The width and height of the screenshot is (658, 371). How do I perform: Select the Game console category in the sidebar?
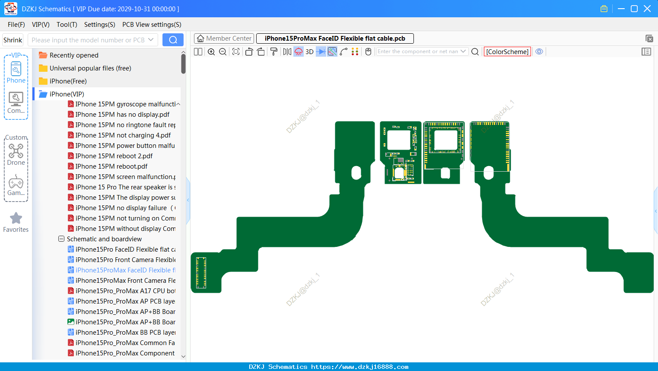click(x=16, y=185)
